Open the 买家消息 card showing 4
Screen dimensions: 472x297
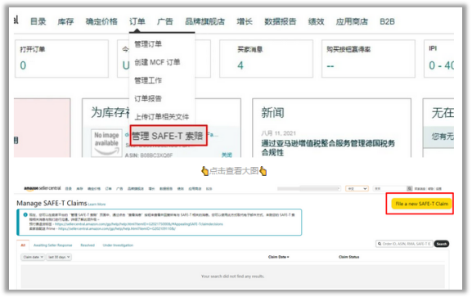click(266, 58)
